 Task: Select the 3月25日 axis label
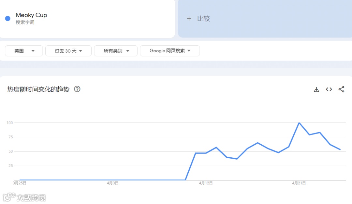point(20,183)
